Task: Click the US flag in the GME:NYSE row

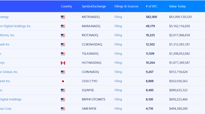Action: 63,109
